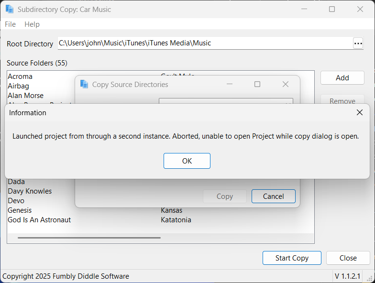Screen dimensions: 375x283
Task: Close the Subdirectory Copy main window
Action: click(x=360, y=9)
